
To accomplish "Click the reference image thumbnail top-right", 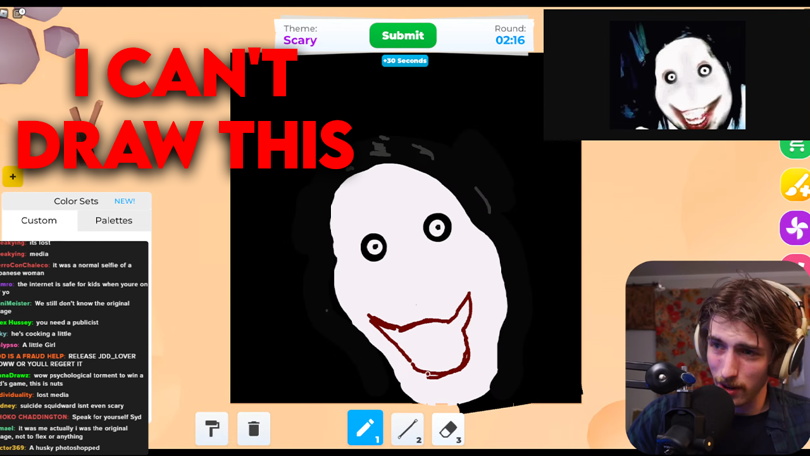I will [x=677, y=75].
